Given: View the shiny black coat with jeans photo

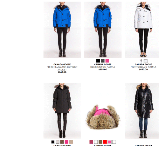Looking at the screenshot, I should [142, 111].
